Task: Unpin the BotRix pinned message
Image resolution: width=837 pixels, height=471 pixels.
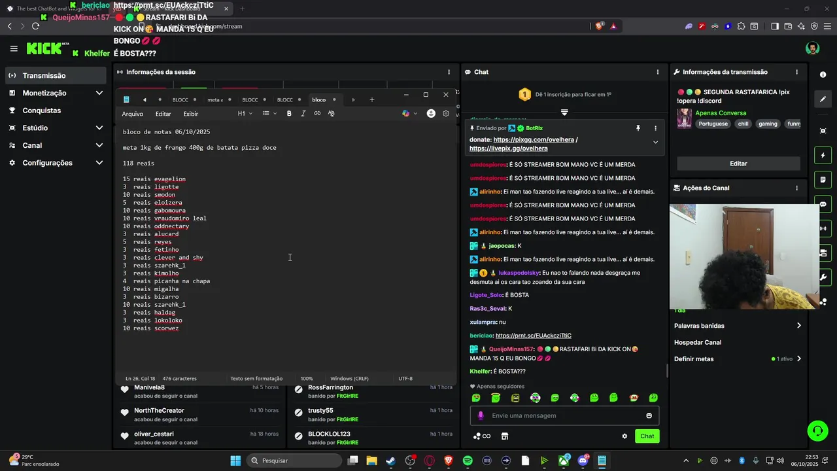Action: point(638,128)
